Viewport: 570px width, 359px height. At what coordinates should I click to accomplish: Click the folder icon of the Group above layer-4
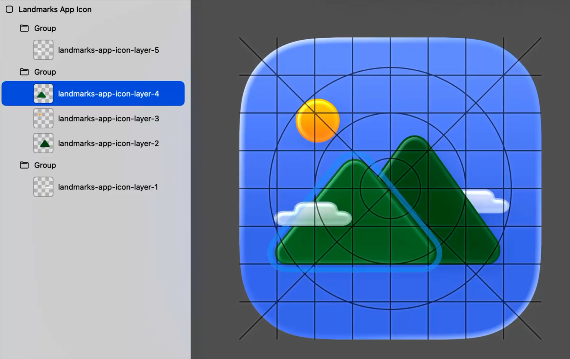tap(24, 72)
